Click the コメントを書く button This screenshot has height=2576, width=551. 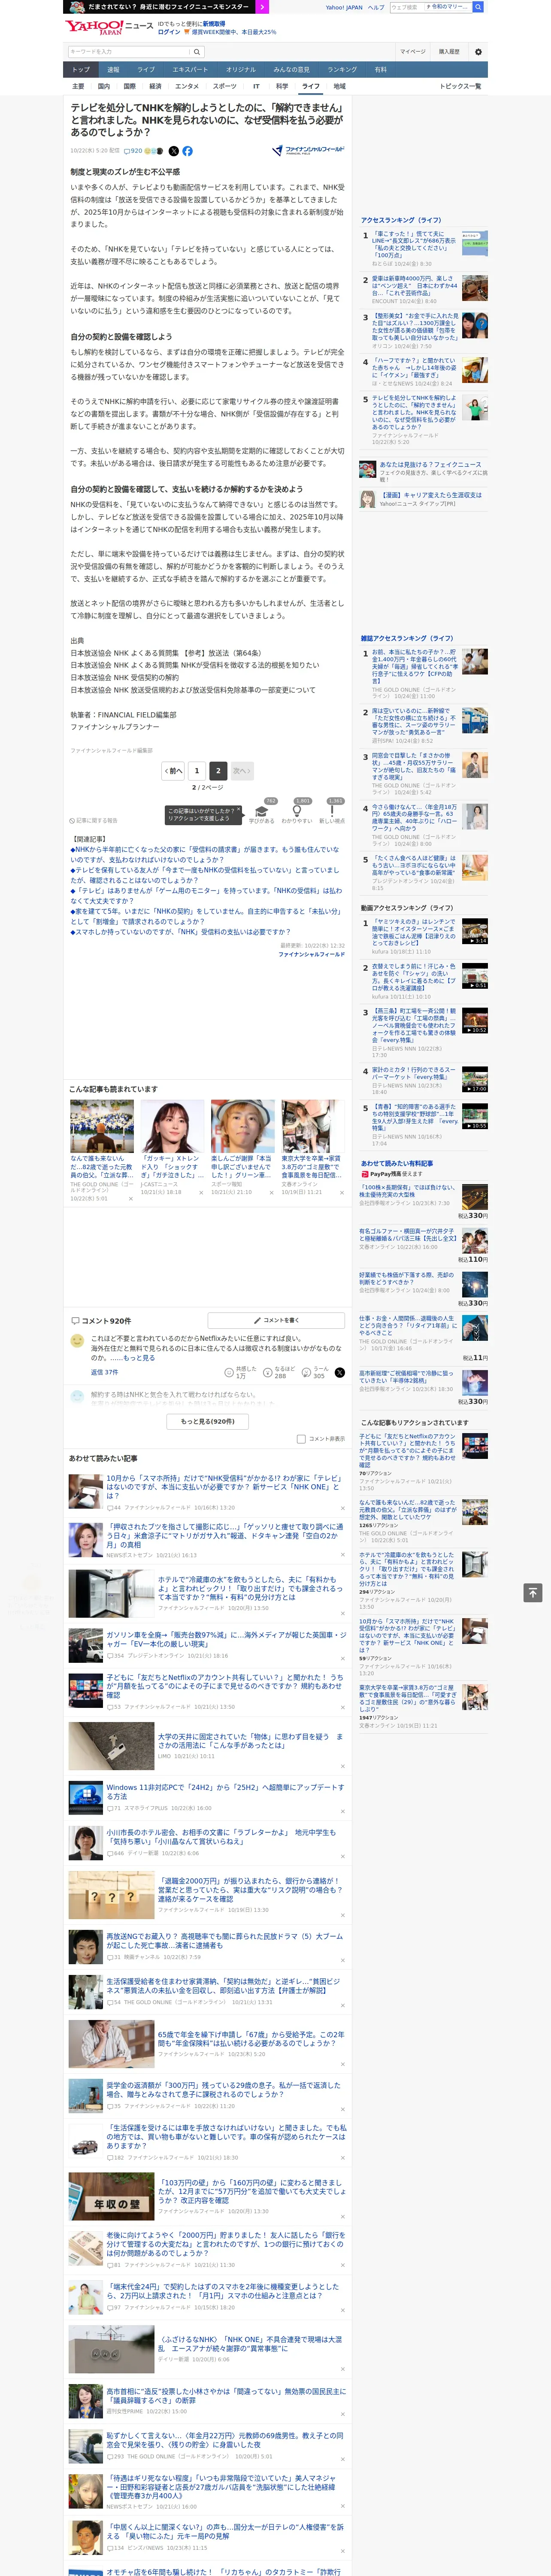(276, 1320)
